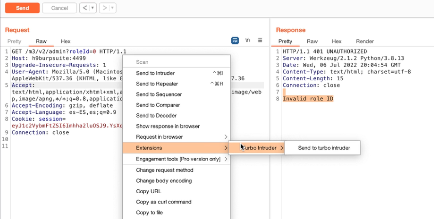Click the Date header in response
The height and width of the screenshot is (219, 434).
coord(341,65)
